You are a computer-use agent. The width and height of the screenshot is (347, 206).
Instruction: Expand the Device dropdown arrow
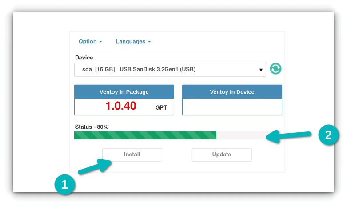click(261, 70)
